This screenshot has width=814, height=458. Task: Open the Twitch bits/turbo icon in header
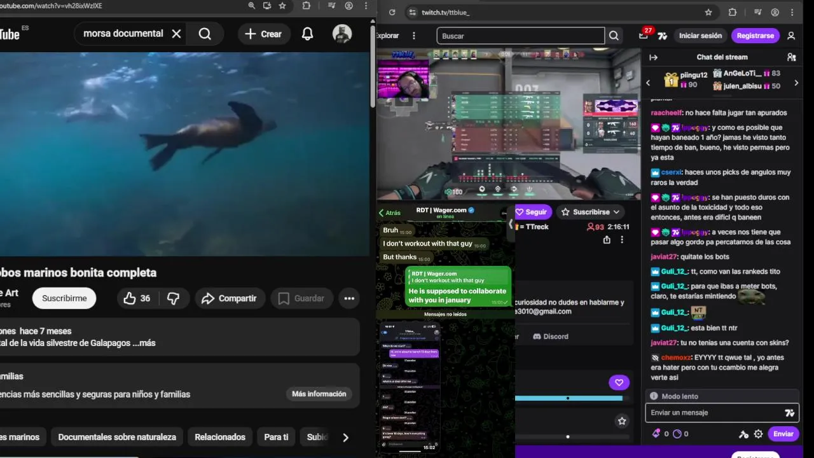coord(663,36)
